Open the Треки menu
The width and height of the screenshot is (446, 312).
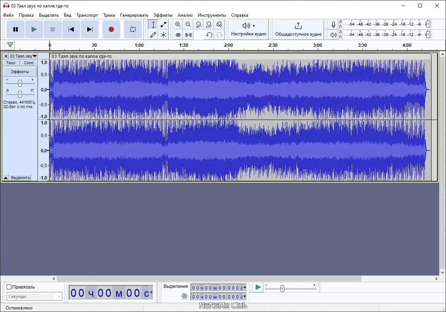(x=109, y=15)
